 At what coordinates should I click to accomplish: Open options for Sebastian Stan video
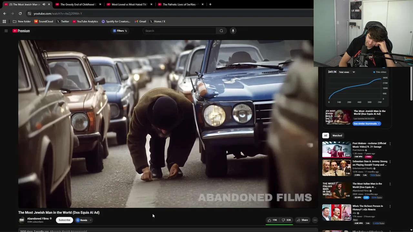point(390,162)
